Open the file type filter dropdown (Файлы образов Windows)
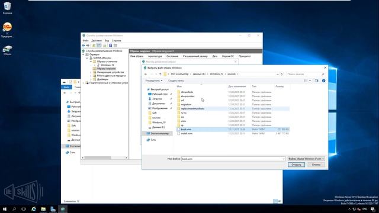Screen dimensions: 379x213 click(306, 159)
